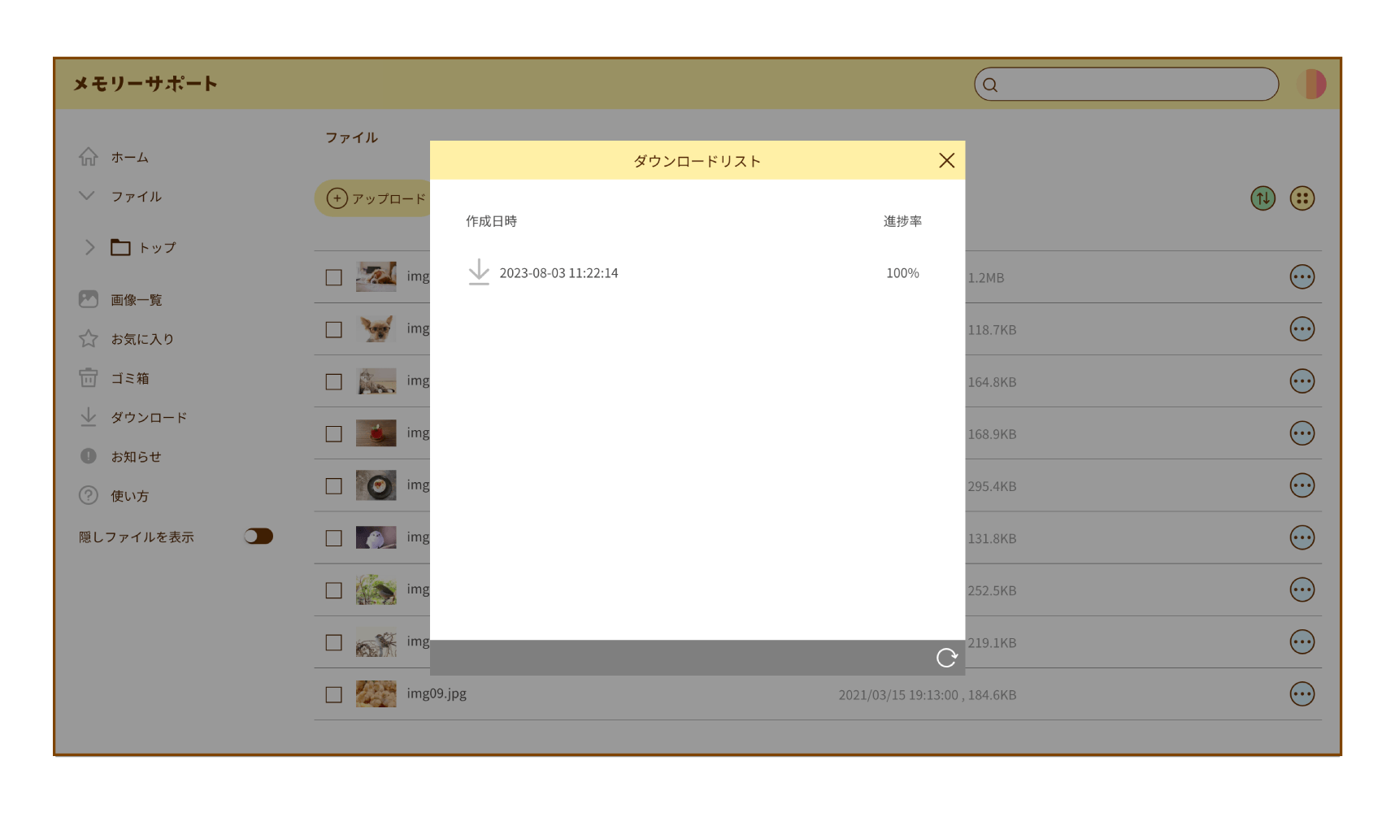Open お気に入り favorites
The height and width of the screenshot is (813, 1395).
(x=143, y=339)
